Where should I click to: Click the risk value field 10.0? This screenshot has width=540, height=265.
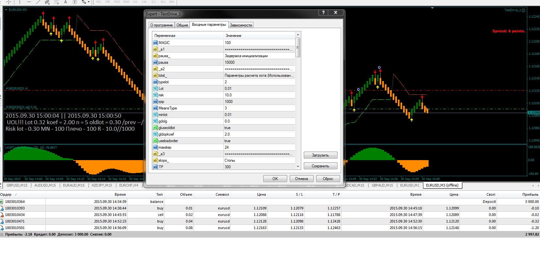coord(259,95)
